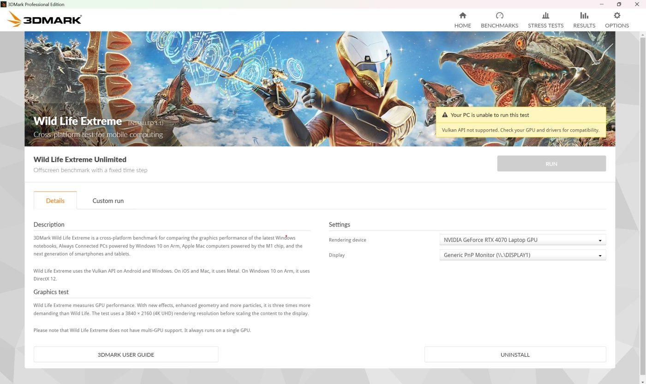This screenshot has height=384, width=646.
Task: Click the 'Wild Life Extreme Unlimited' heading
Action: click(80, 159)
